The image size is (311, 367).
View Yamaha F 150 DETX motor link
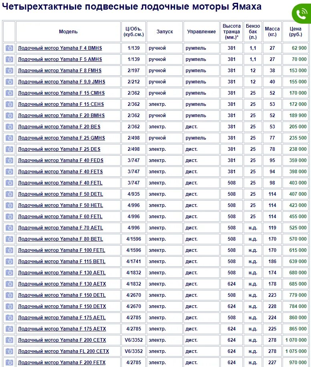pyautogui.click(x=62, y=306)
